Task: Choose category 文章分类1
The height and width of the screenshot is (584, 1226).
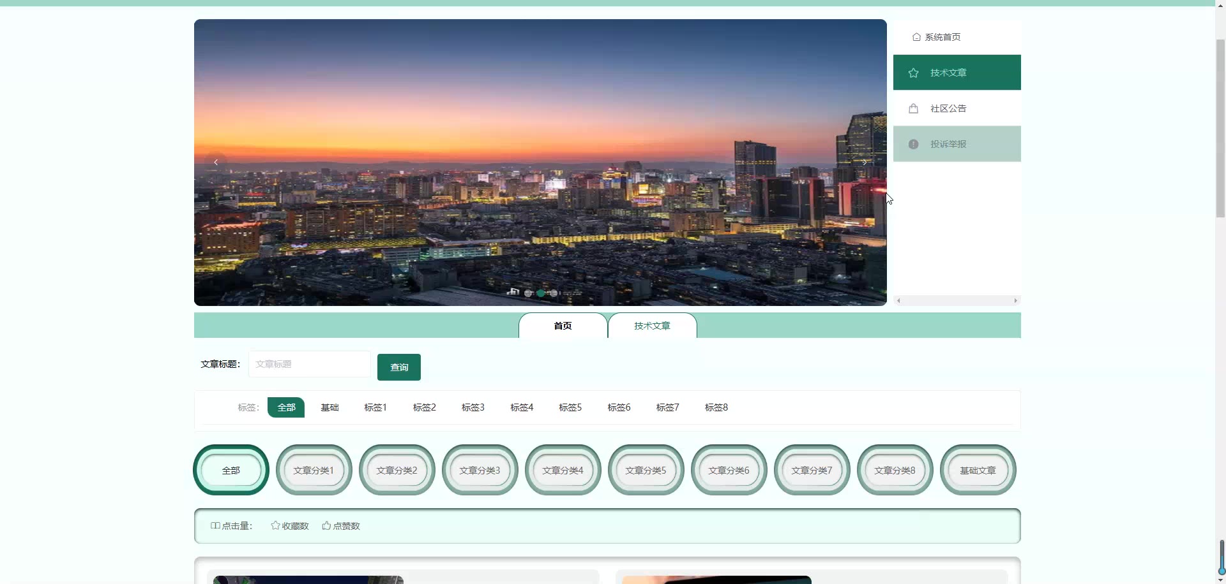Action: point(314,470)
